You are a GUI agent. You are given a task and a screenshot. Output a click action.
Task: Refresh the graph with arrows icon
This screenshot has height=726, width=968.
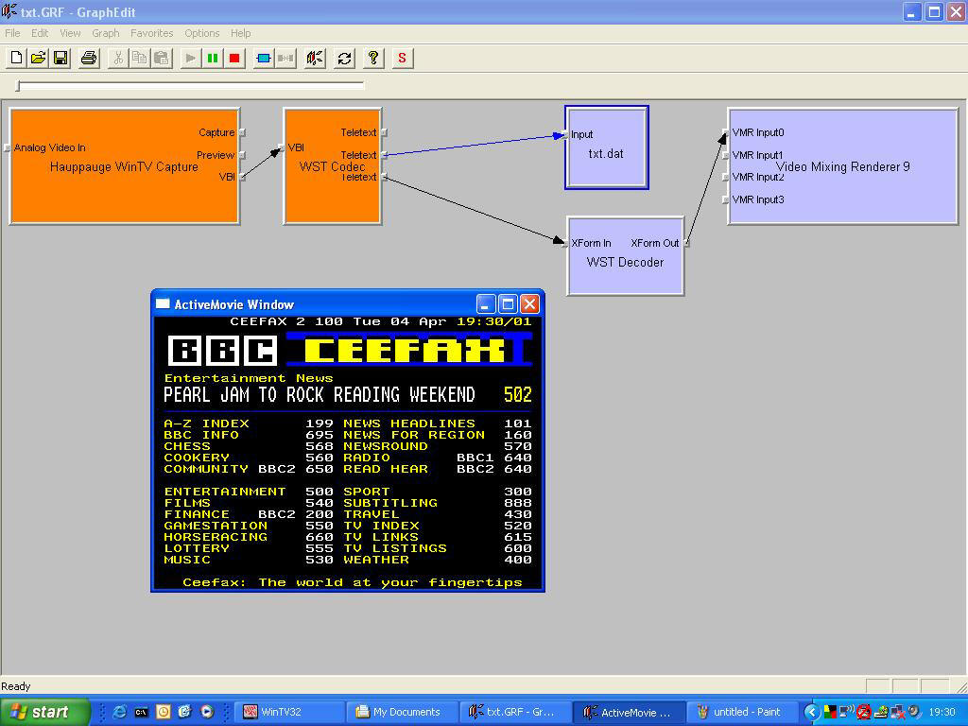pyautogui.click(x=344, y=58)
